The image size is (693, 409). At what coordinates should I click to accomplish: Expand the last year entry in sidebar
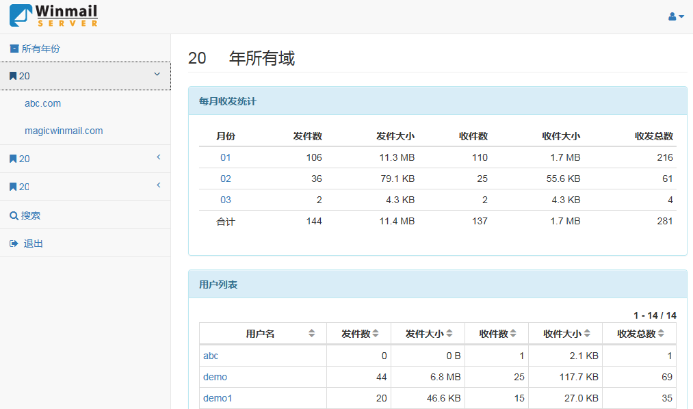click(158, 185)
